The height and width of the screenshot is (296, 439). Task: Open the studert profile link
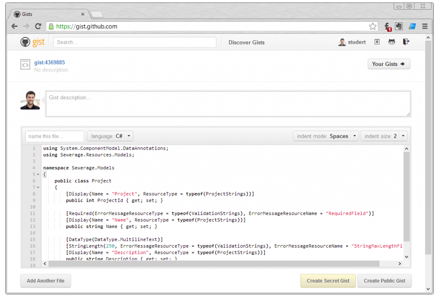(x=357, y=42)
